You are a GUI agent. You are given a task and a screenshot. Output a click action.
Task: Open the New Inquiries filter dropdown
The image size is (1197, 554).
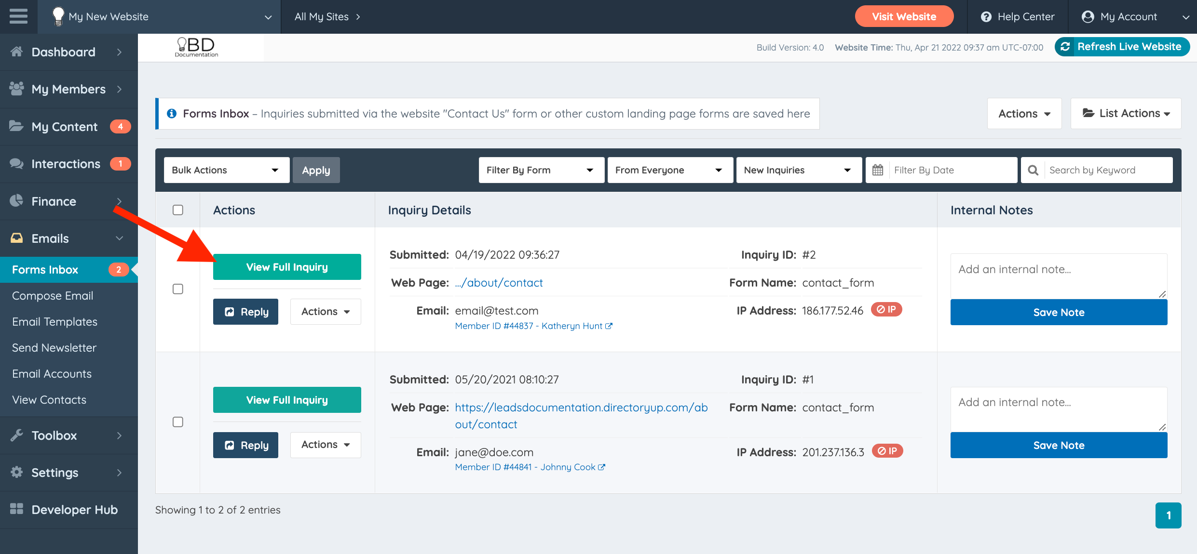point(798,170)
